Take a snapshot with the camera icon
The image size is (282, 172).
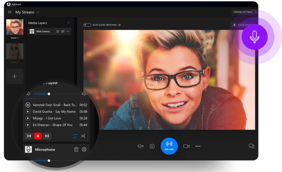click(152, 146)
